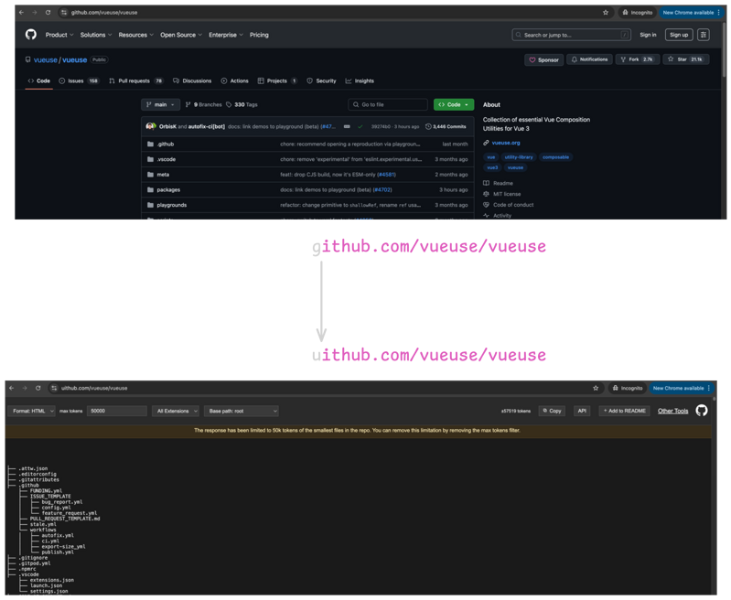Click Sign in on GitHub
The image size is (731, 600).
tap(648, 35)
